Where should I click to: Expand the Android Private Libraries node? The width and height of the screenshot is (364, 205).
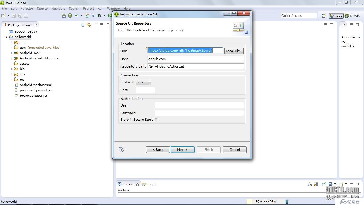pos(11,58)
